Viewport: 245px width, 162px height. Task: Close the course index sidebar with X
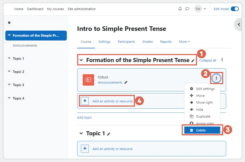coord(9,23)
